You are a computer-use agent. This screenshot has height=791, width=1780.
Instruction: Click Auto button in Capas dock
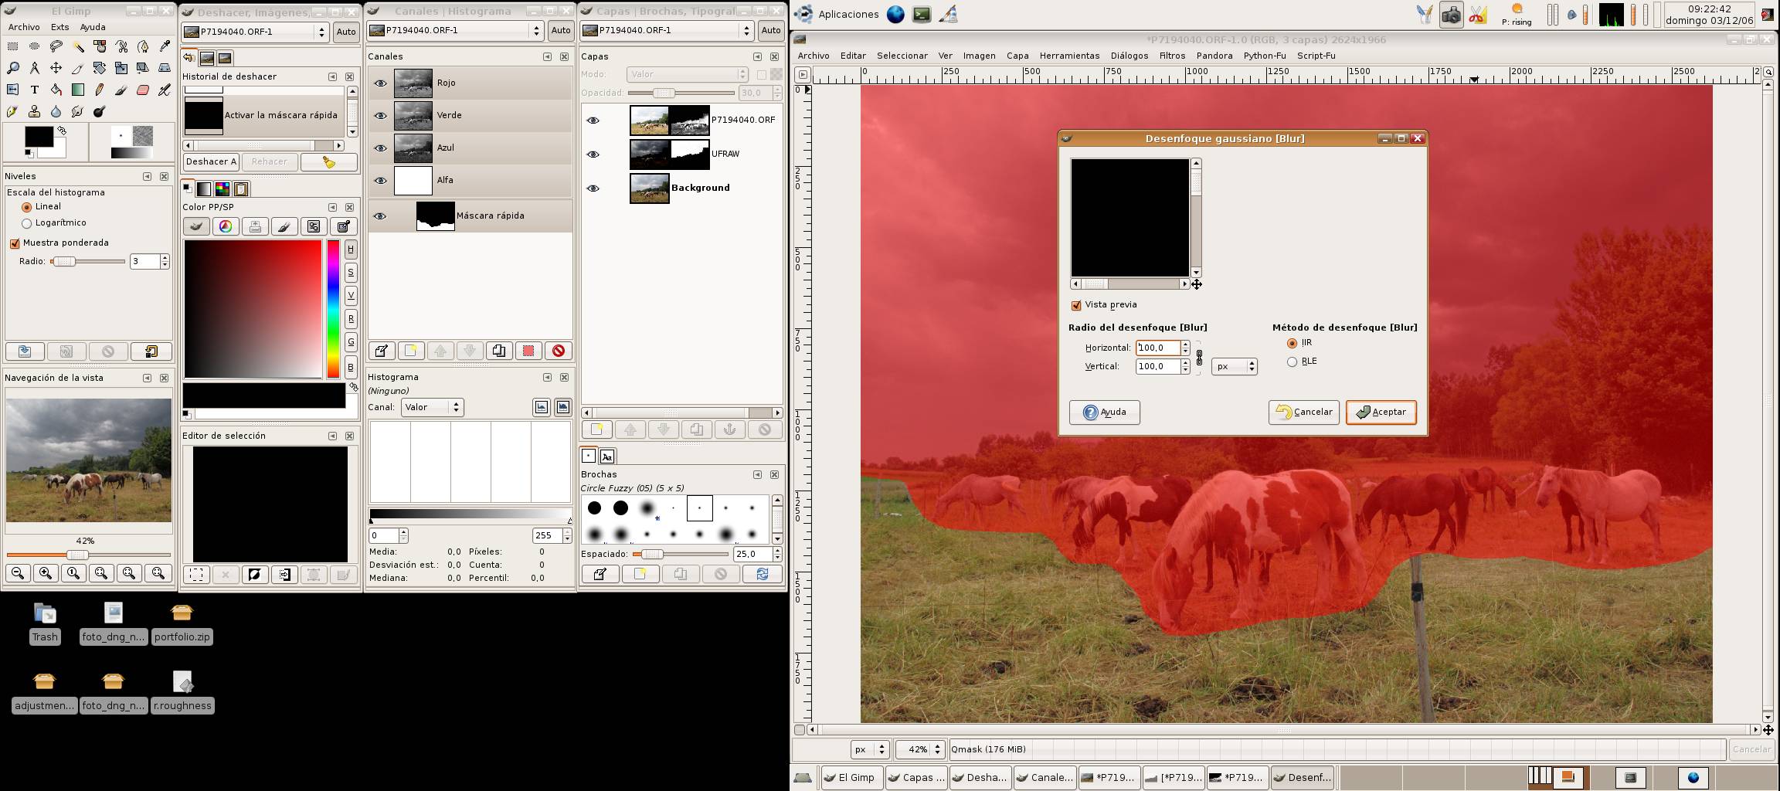pos(770,30)
